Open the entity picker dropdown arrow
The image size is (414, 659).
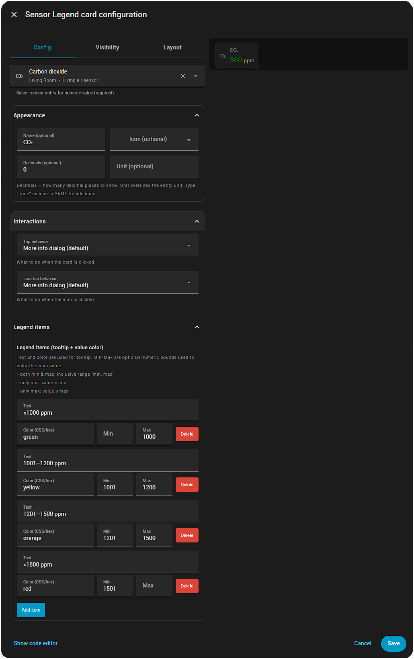point(196,76)
